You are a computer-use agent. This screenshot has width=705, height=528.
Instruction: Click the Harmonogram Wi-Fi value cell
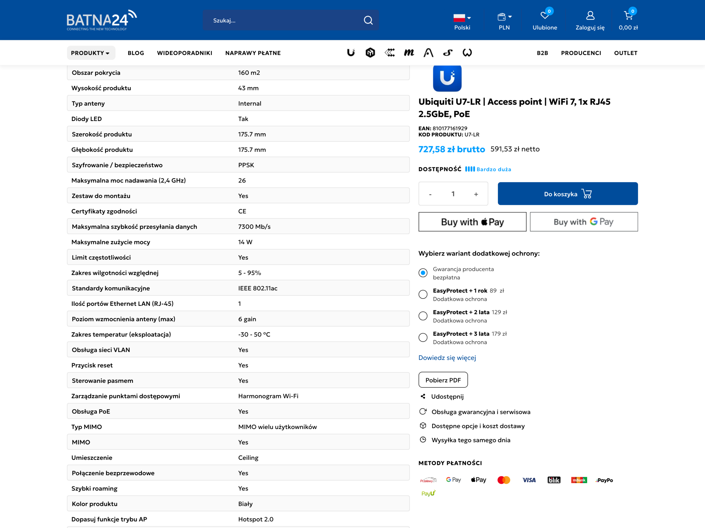tap(268, 396)
